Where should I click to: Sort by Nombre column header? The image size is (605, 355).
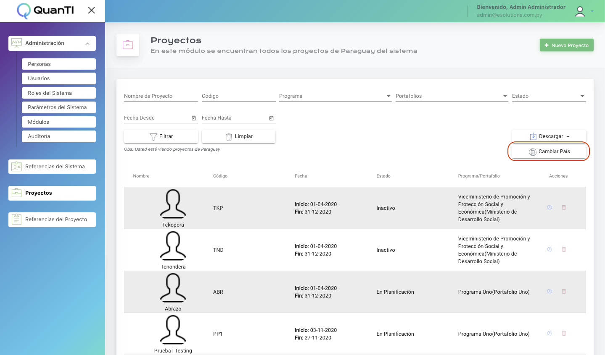tap(141, 176)
